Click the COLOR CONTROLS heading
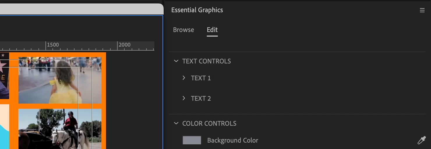 click(x=209, y=124)
